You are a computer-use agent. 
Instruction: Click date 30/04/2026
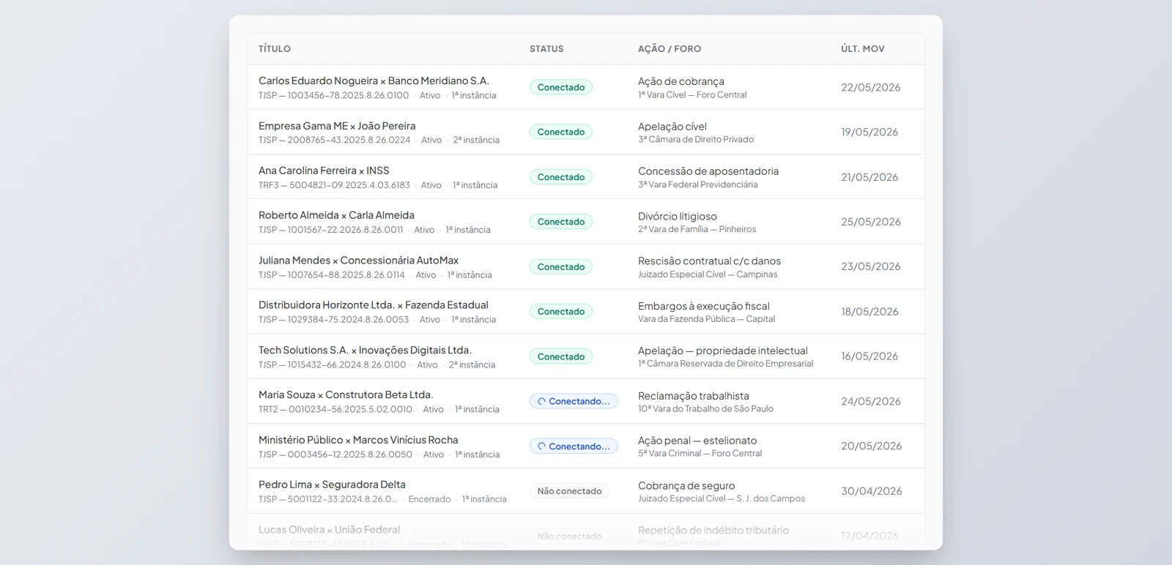point(872,491)
